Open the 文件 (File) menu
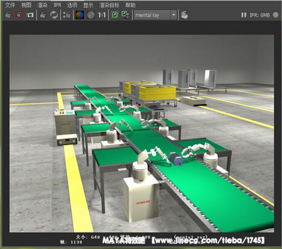This screenshot has height=249, width=282. click(10, 5)
